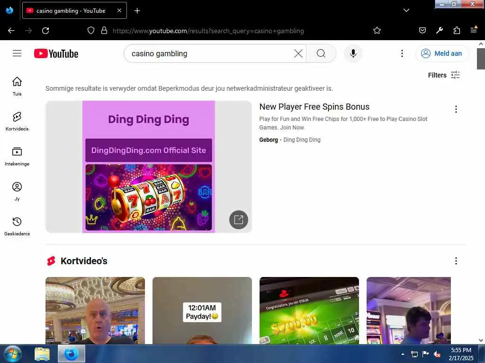Screen dimensions: 485x363
Task: Open YouTube settings three-dot menu
Action: (402, 53)
